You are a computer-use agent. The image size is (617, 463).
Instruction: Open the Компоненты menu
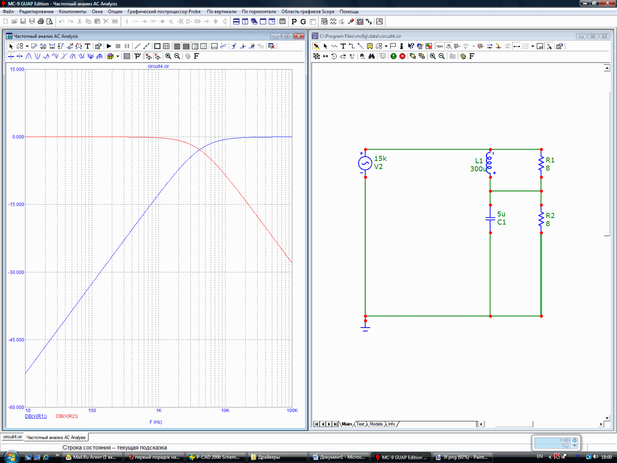click(x=72, y=12)
